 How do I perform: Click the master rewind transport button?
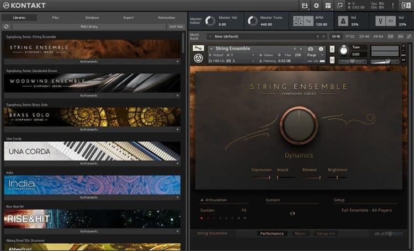296,24
